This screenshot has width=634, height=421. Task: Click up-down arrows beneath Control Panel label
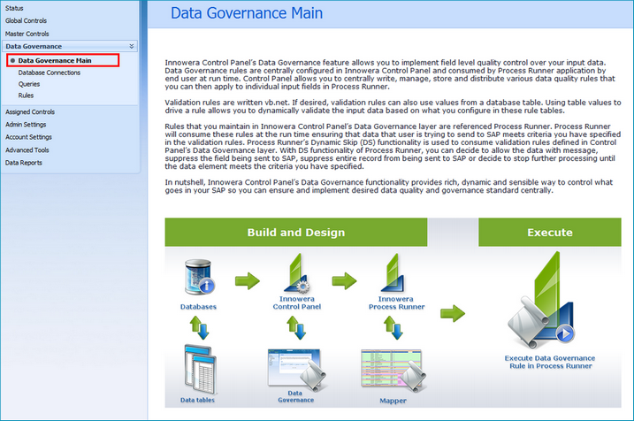pyautogui.click(x=296, y=327)
